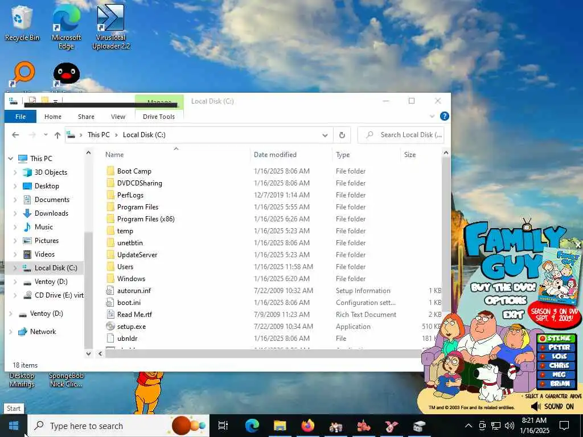Click the Type here to search box
The height and width of the screenshot is (437, 583).
(x=118, y=426)
